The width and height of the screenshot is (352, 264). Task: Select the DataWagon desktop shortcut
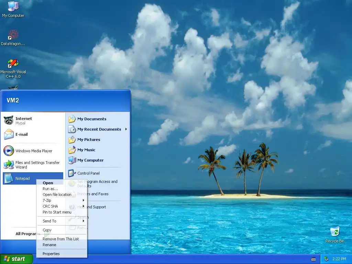[13, 38]
